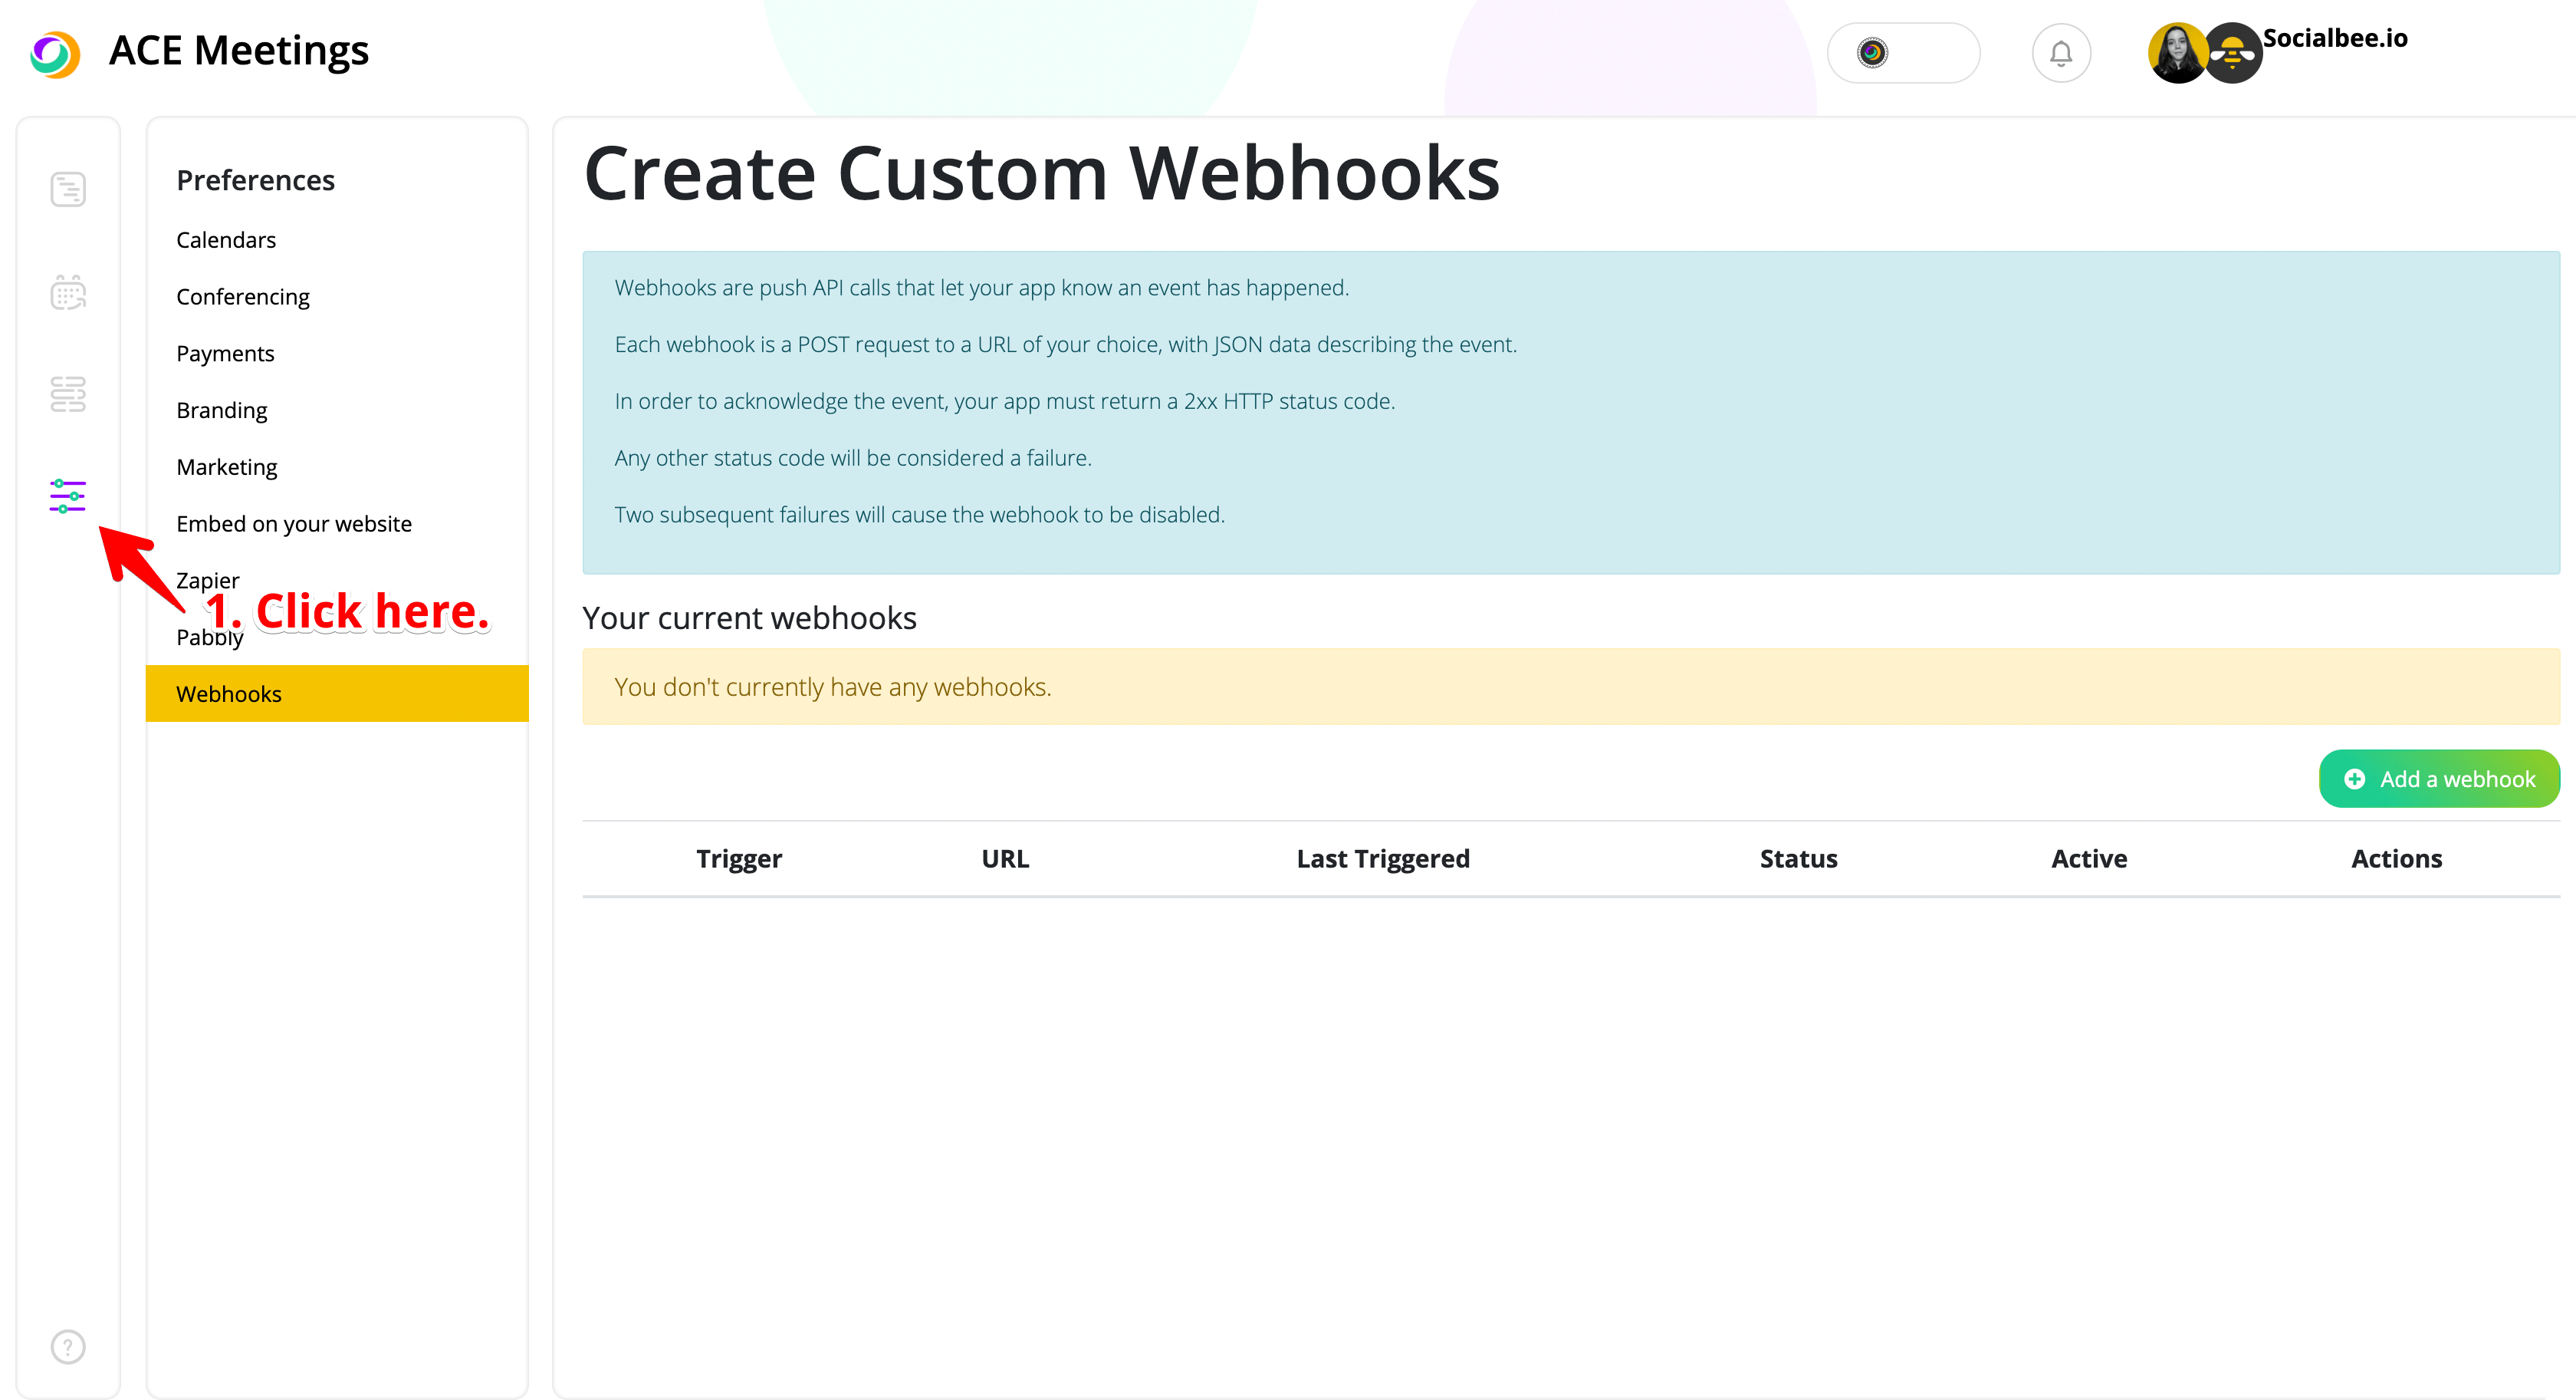Select Marketing in the Preferences list

pos(227,467)
